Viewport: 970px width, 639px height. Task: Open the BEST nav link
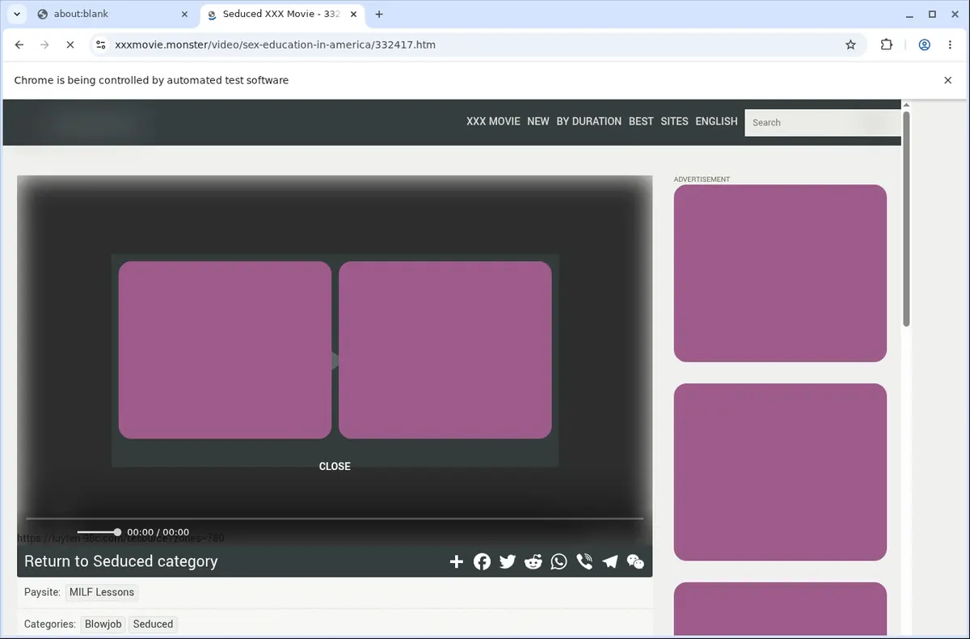point(641,121)
